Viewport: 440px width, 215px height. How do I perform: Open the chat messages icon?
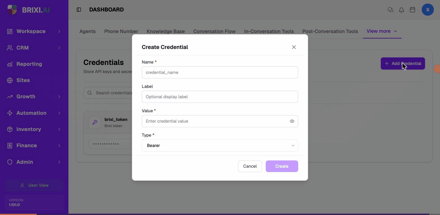click(390, 10)
